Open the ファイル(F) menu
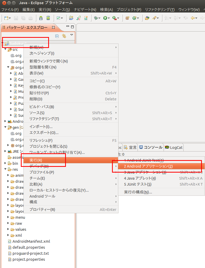 [10, 10]
